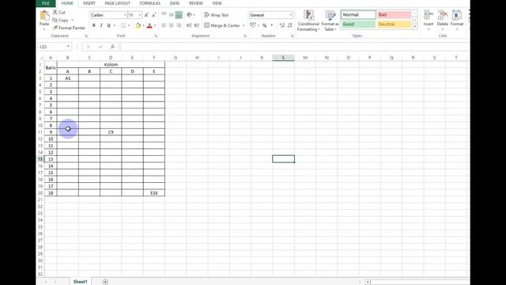Click the Cut scissors icon

pyautogui.click(x=55, y=12)
